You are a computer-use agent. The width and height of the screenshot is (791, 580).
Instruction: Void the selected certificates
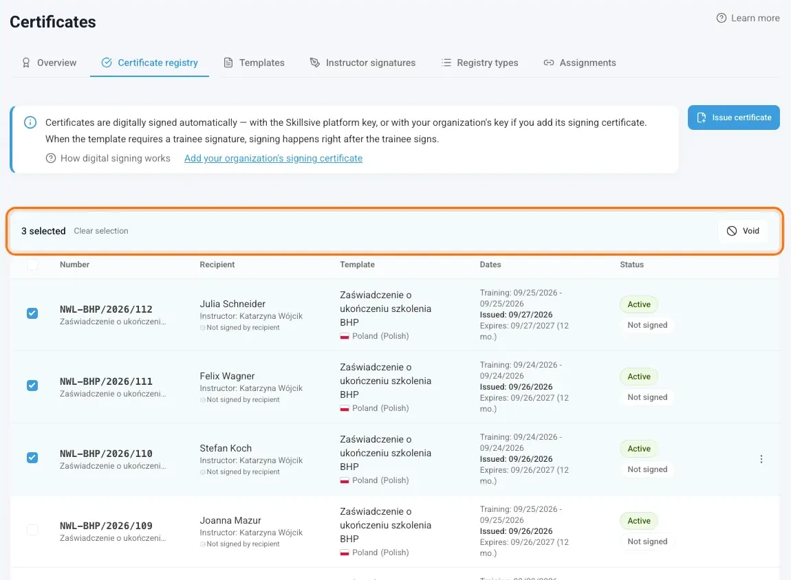(743, 231)
